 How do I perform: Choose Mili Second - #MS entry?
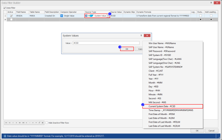click(173, 102)
